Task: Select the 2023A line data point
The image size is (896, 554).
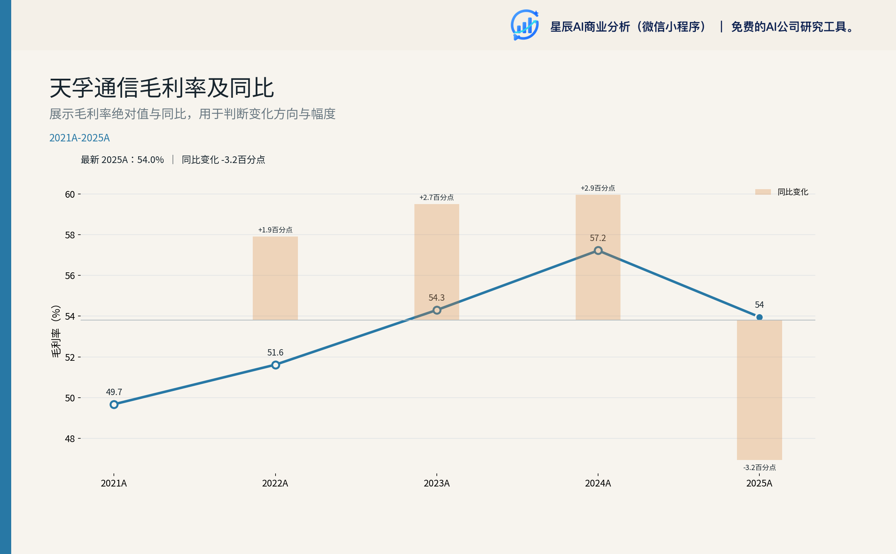Action: [x=437, y=310]
